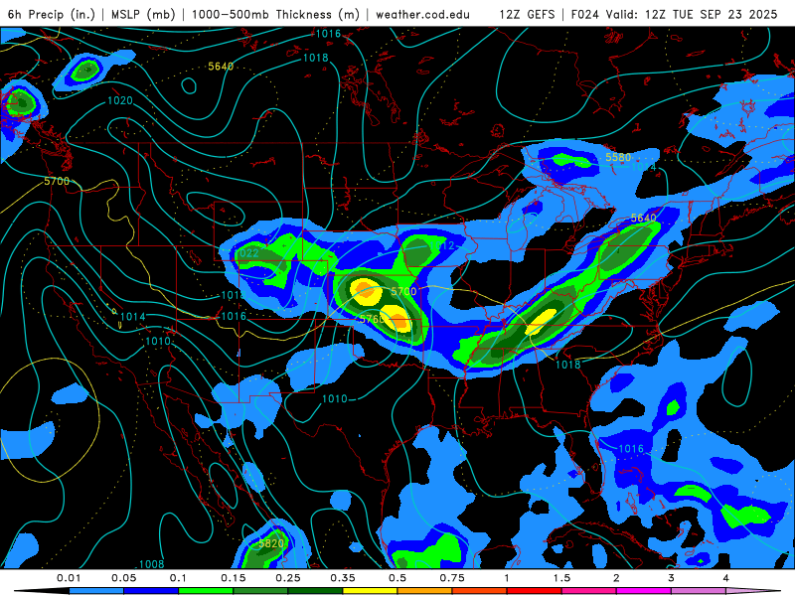795x596 pixels.
Task: Click the '1012' isobar contour label
Action: pyautogui.click(x=442, y=245)
